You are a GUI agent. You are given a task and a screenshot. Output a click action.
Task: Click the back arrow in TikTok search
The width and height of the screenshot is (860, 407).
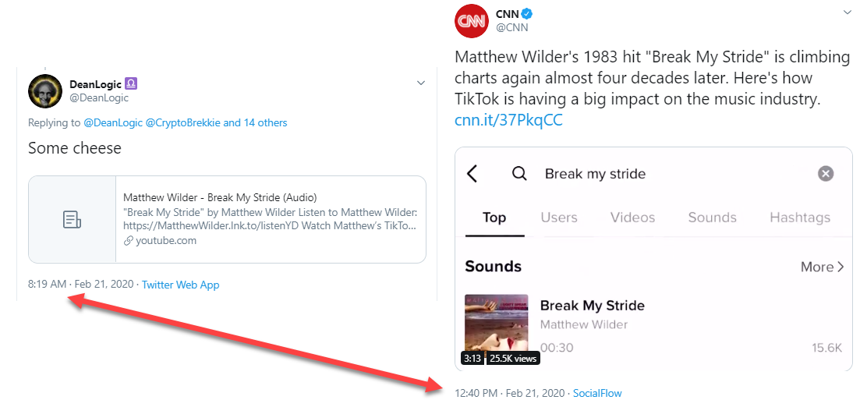coord(472,174)
